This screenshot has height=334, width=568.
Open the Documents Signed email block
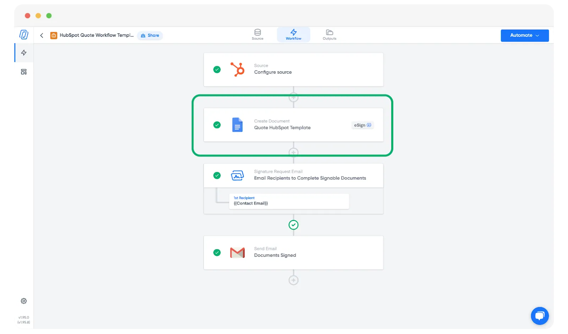point(293,253)
